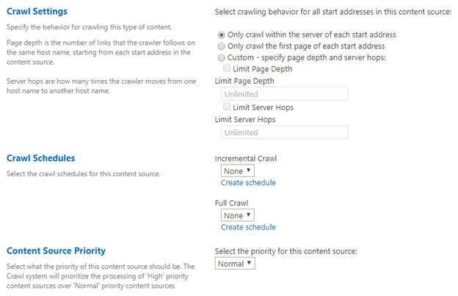Click Create schedule link under Full Crawl

click(x=248, y=227)
